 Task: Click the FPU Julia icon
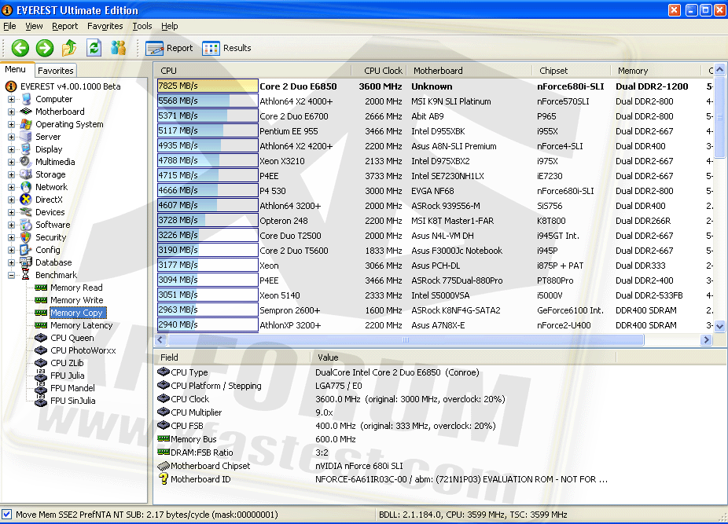(41, 375)
